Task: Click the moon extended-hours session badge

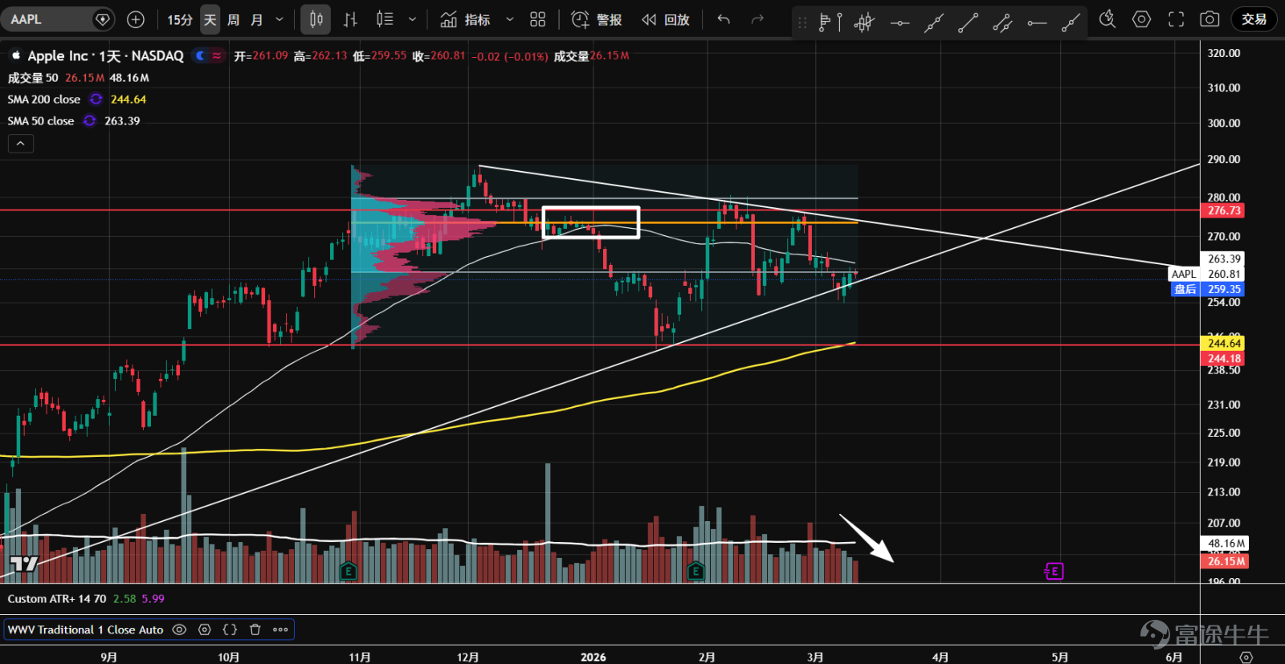Action: [x=200, y=55]
